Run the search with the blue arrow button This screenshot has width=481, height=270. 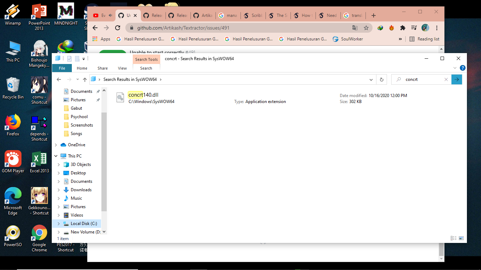tap(457, 79)
